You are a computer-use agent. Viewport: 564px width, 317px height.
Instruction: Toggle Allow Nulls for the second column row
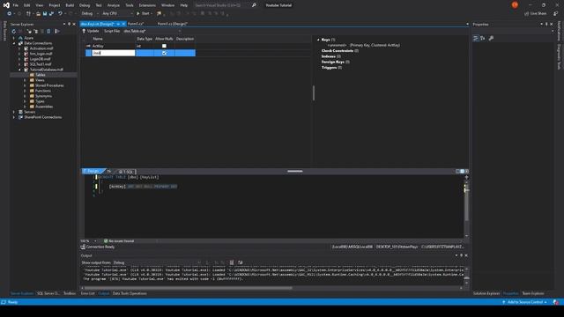pyautogui.click(x=164, y=53)
